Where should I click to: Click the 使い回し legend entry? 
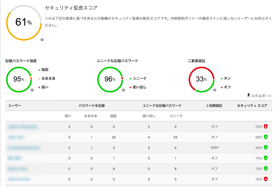[x=139, y=87]
